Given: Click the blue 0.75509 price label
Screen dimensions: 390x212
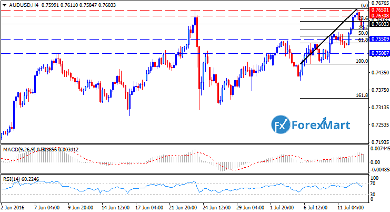Looking at the screenshot, I should tap(379, 39).
